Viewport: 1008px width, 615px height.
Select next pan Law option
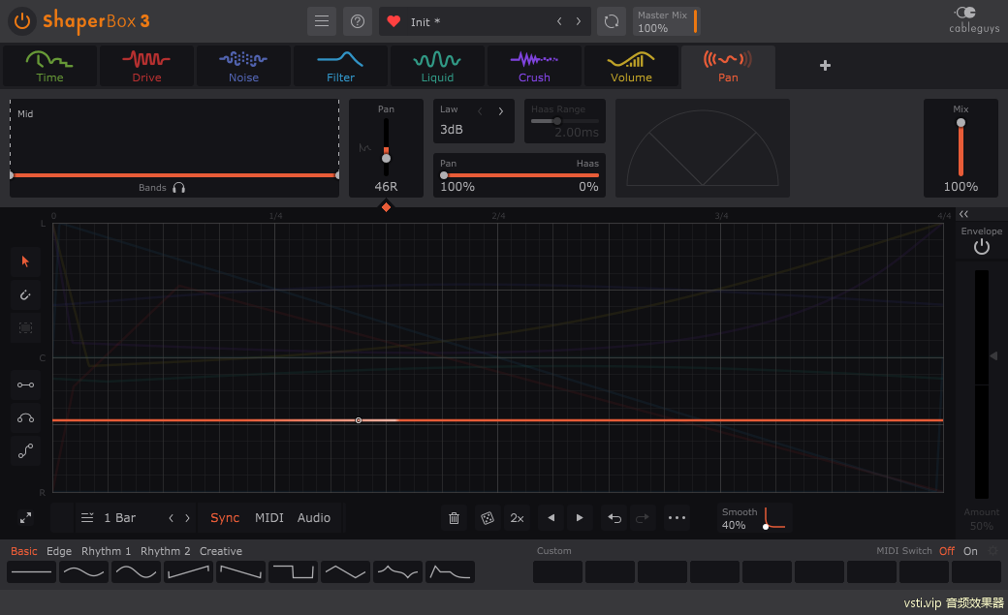pos(501,111)
